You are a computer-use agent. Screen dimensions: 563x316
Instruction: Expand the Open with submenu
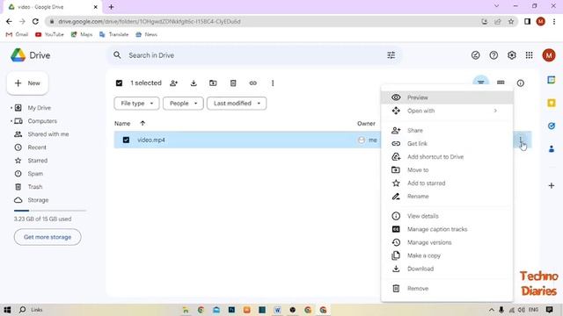coord(447,111)
